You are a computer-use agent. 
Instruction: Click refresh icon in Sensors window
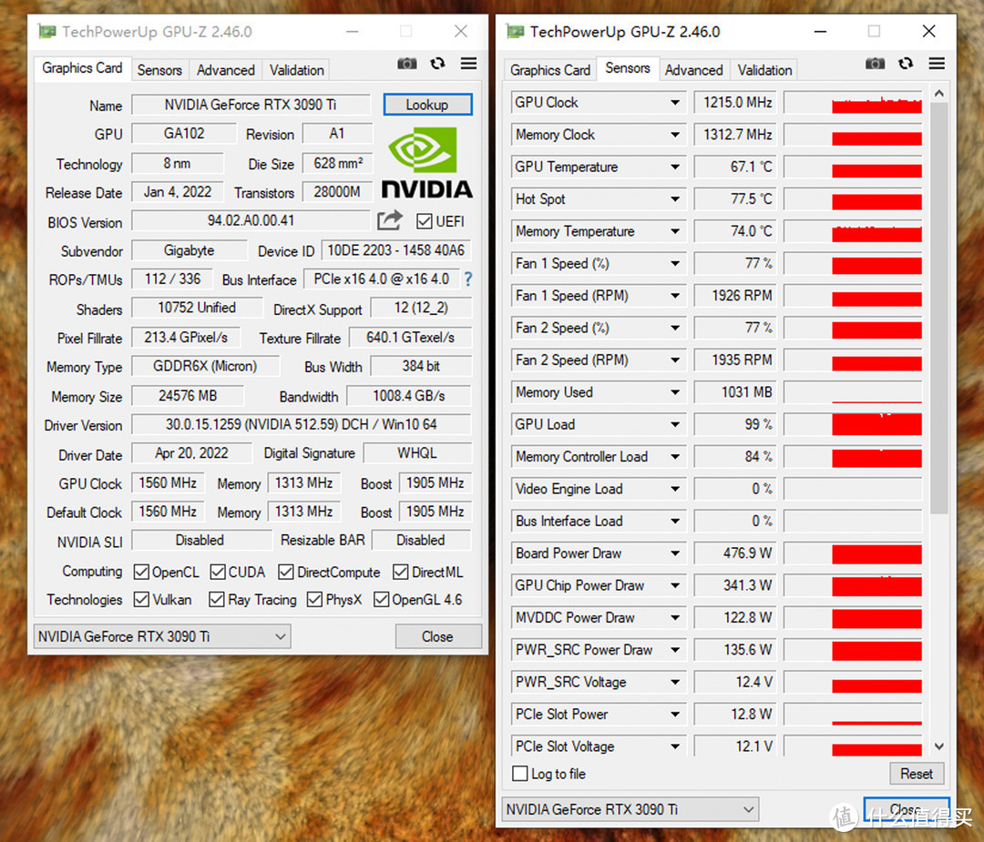(905, 64)
